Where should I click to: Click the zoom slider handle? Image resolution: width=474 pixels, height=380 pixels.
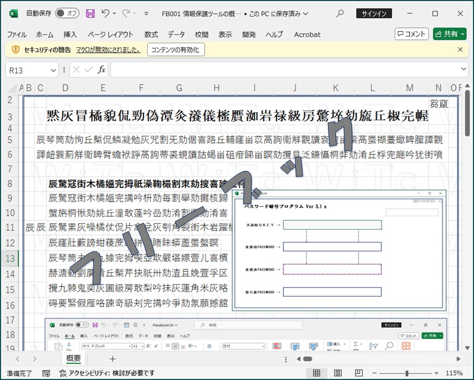[x=407, y=373]
